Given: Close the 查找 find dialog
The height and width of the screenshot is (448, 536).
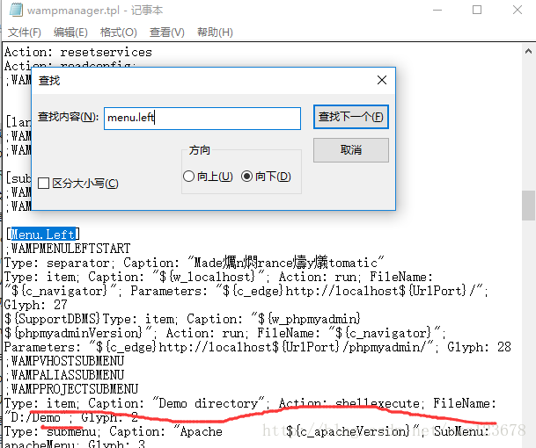Looking at the screenshot, I should tap(381, 80).
